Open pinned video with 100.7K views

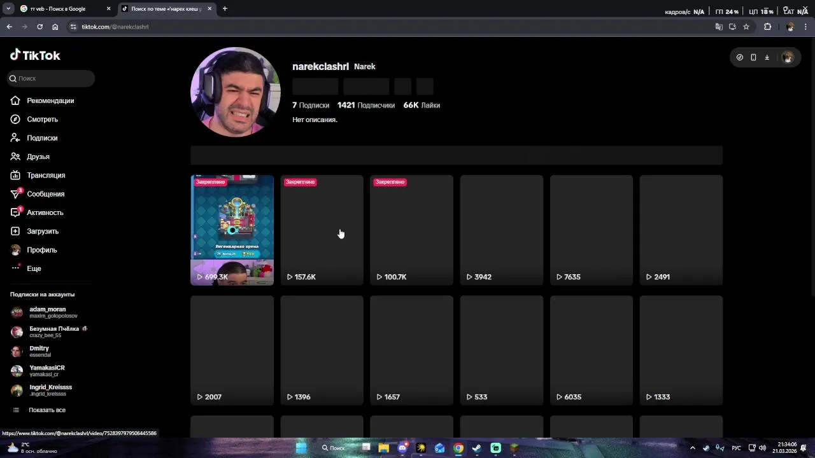pos(412,230)
